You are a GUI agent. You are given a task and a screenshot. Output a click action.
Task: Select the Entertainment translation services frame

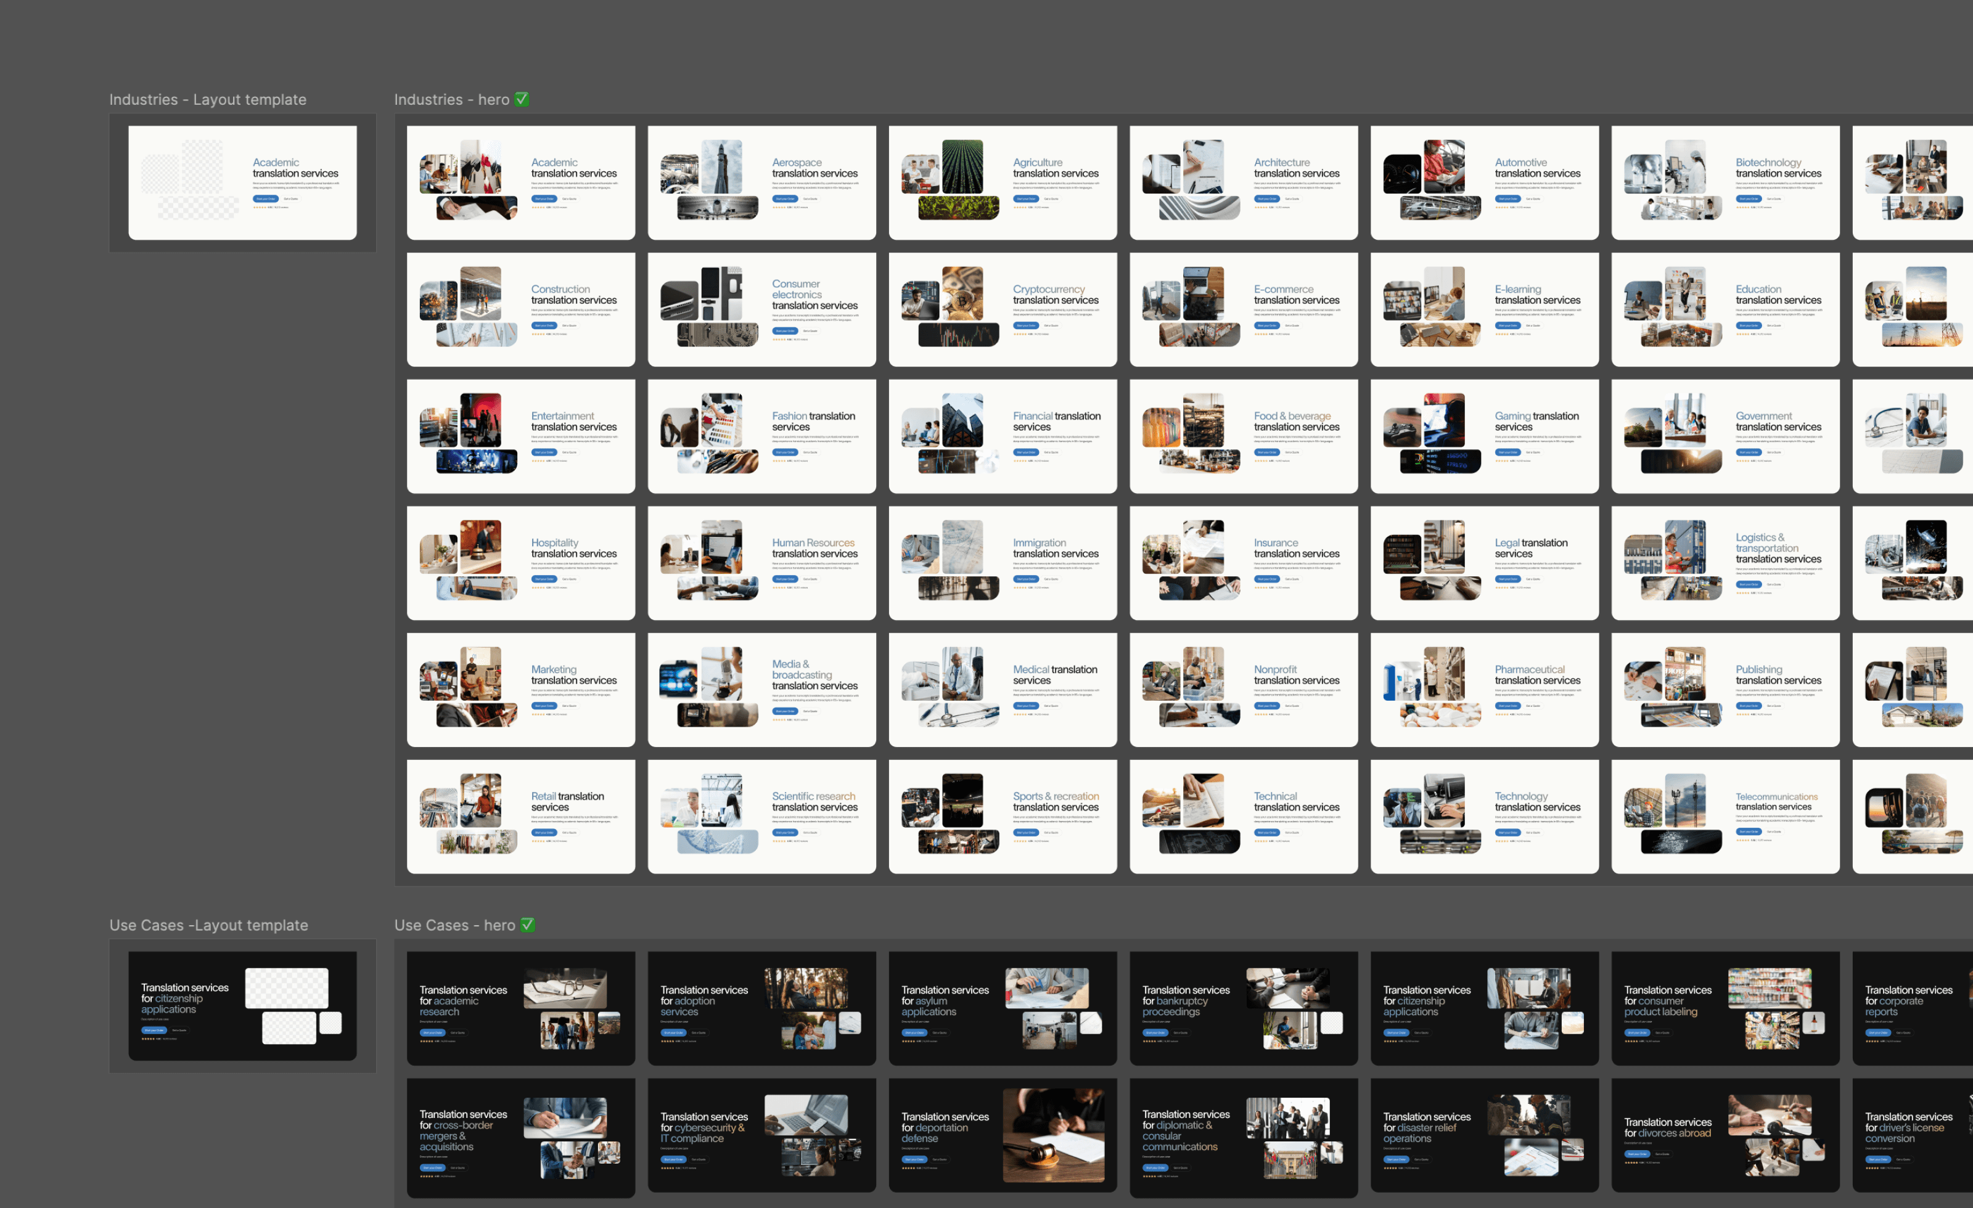pos(520,436)
